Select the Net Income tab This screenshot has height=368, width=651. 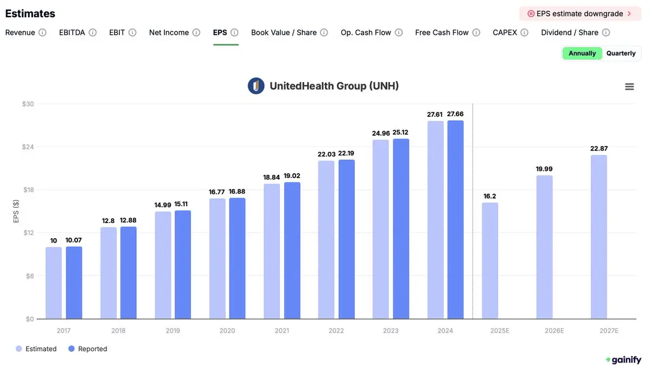(169, 33)
